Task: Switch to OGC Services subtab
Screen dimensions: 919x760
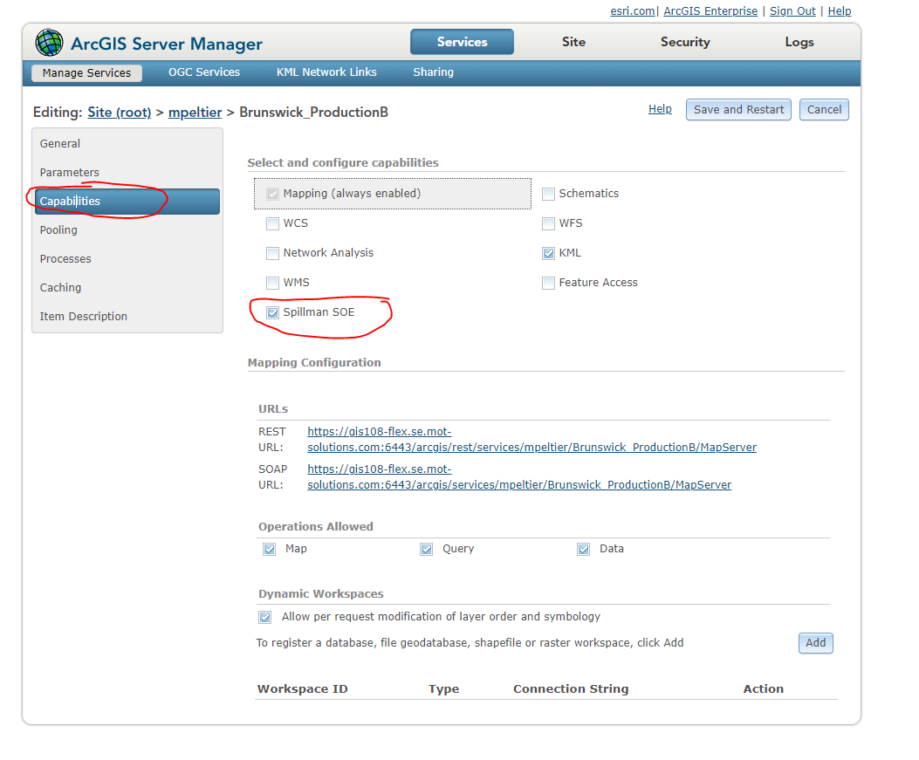Action: pyautogui.click(x=204, y=72)
